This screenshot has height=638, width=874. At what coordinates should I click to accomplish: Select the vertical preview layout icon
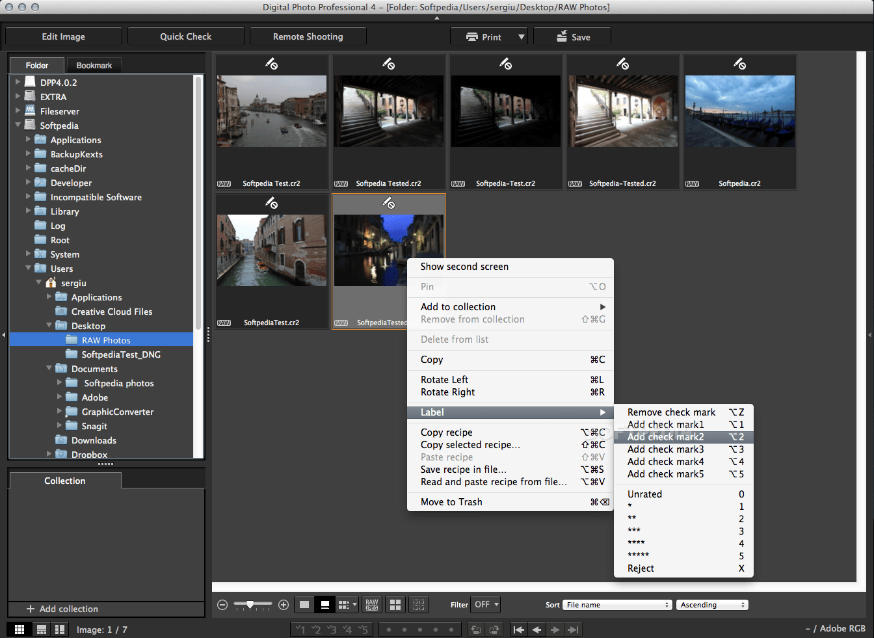coord(60,629)
